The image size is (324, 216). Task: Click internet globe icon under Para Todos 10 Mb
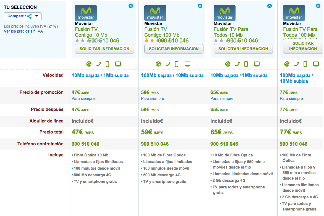point(228,64)
